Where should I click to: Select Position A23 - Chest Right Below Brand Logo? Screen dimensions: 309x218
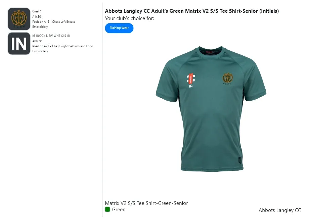[62, 46]
